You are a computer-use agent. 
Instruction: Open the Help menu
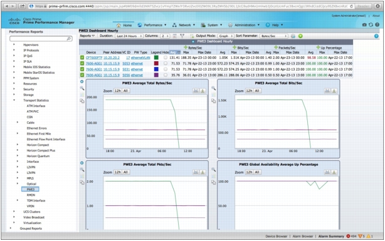275,25
